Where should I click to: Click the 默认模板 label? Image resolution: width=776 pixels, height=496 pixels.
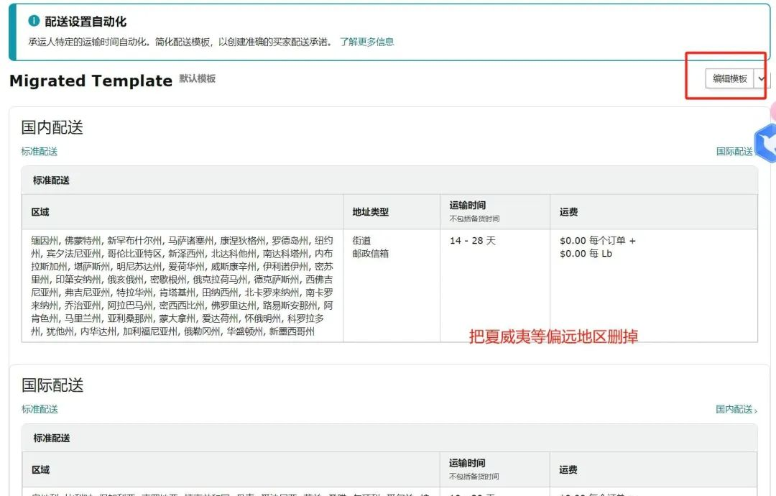197,78
